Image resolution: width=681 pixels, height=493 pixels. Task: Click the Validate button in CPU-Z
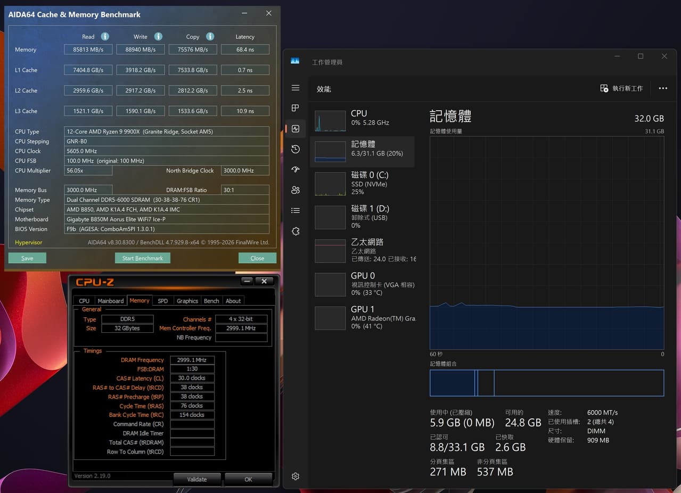[197, 479]
